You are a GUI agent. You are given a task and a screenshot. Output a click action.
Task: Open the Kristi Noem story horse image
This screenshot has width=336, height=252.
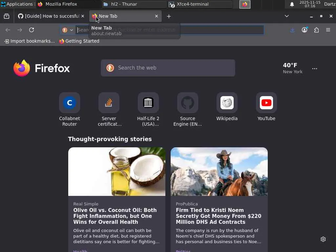pos(219,171)
